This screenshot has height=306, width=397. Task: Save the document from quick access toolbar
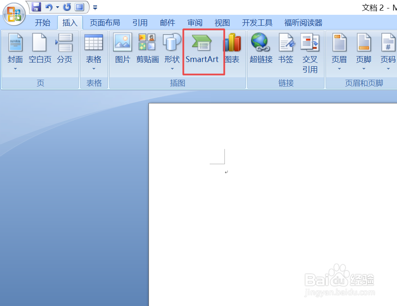point(36,7)
